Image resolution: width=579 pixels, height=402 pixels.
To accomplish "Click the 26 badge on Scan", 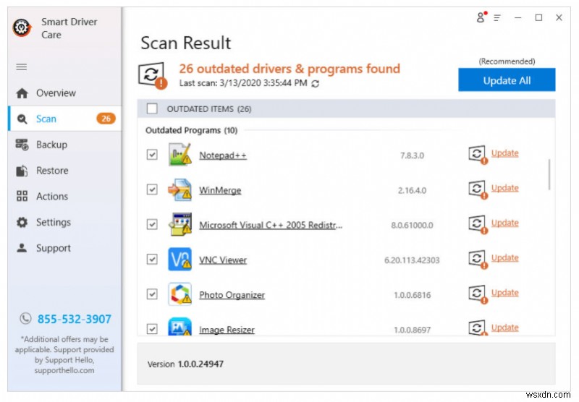I will pyautogui.click(x=106, y=119).
